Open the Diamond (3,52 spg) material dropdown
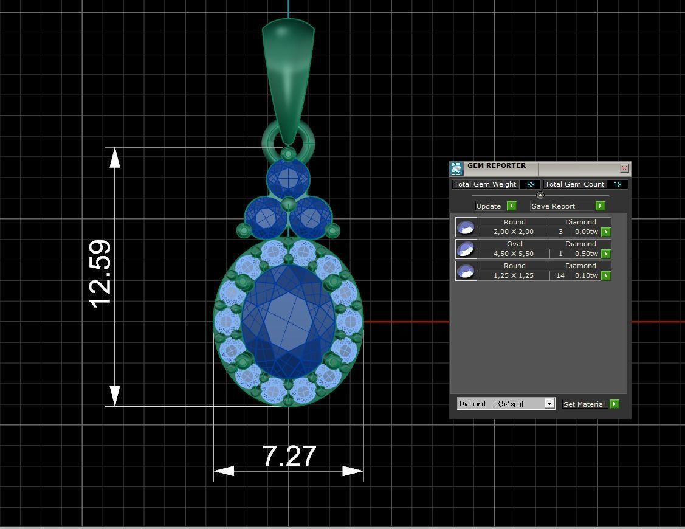Viewport: 685px width, 529px height. [506, 404]
